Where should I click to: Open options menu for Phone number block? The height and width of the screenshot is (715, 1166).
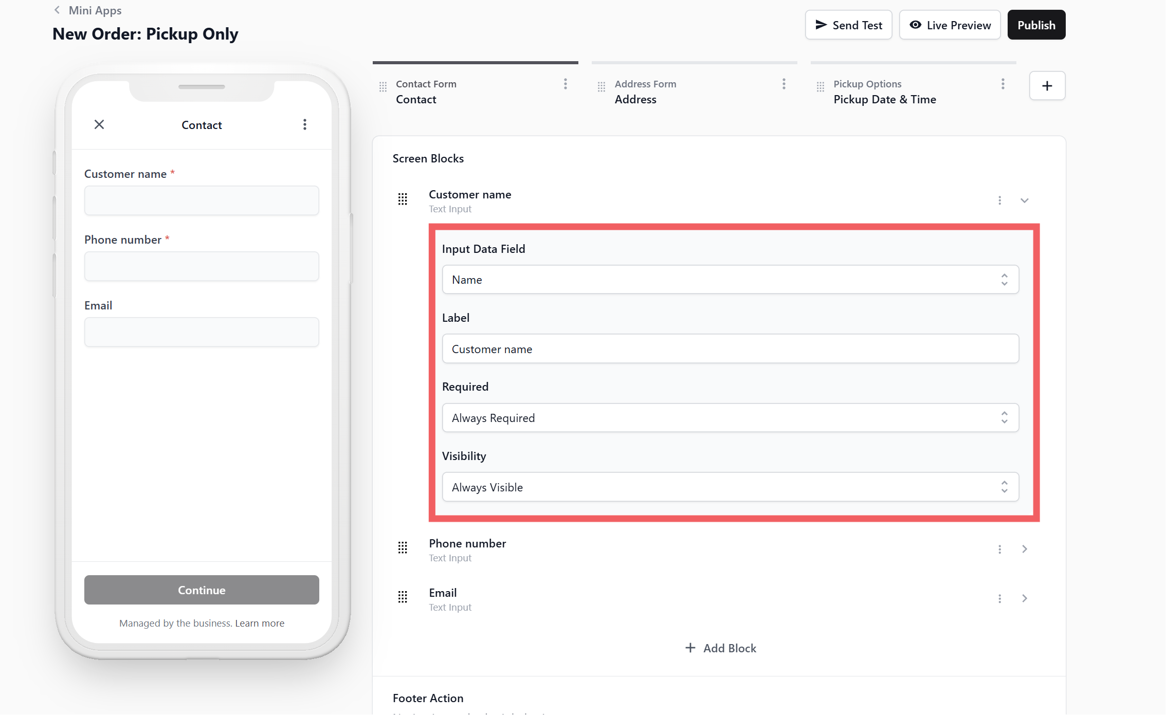click(999, 549)
